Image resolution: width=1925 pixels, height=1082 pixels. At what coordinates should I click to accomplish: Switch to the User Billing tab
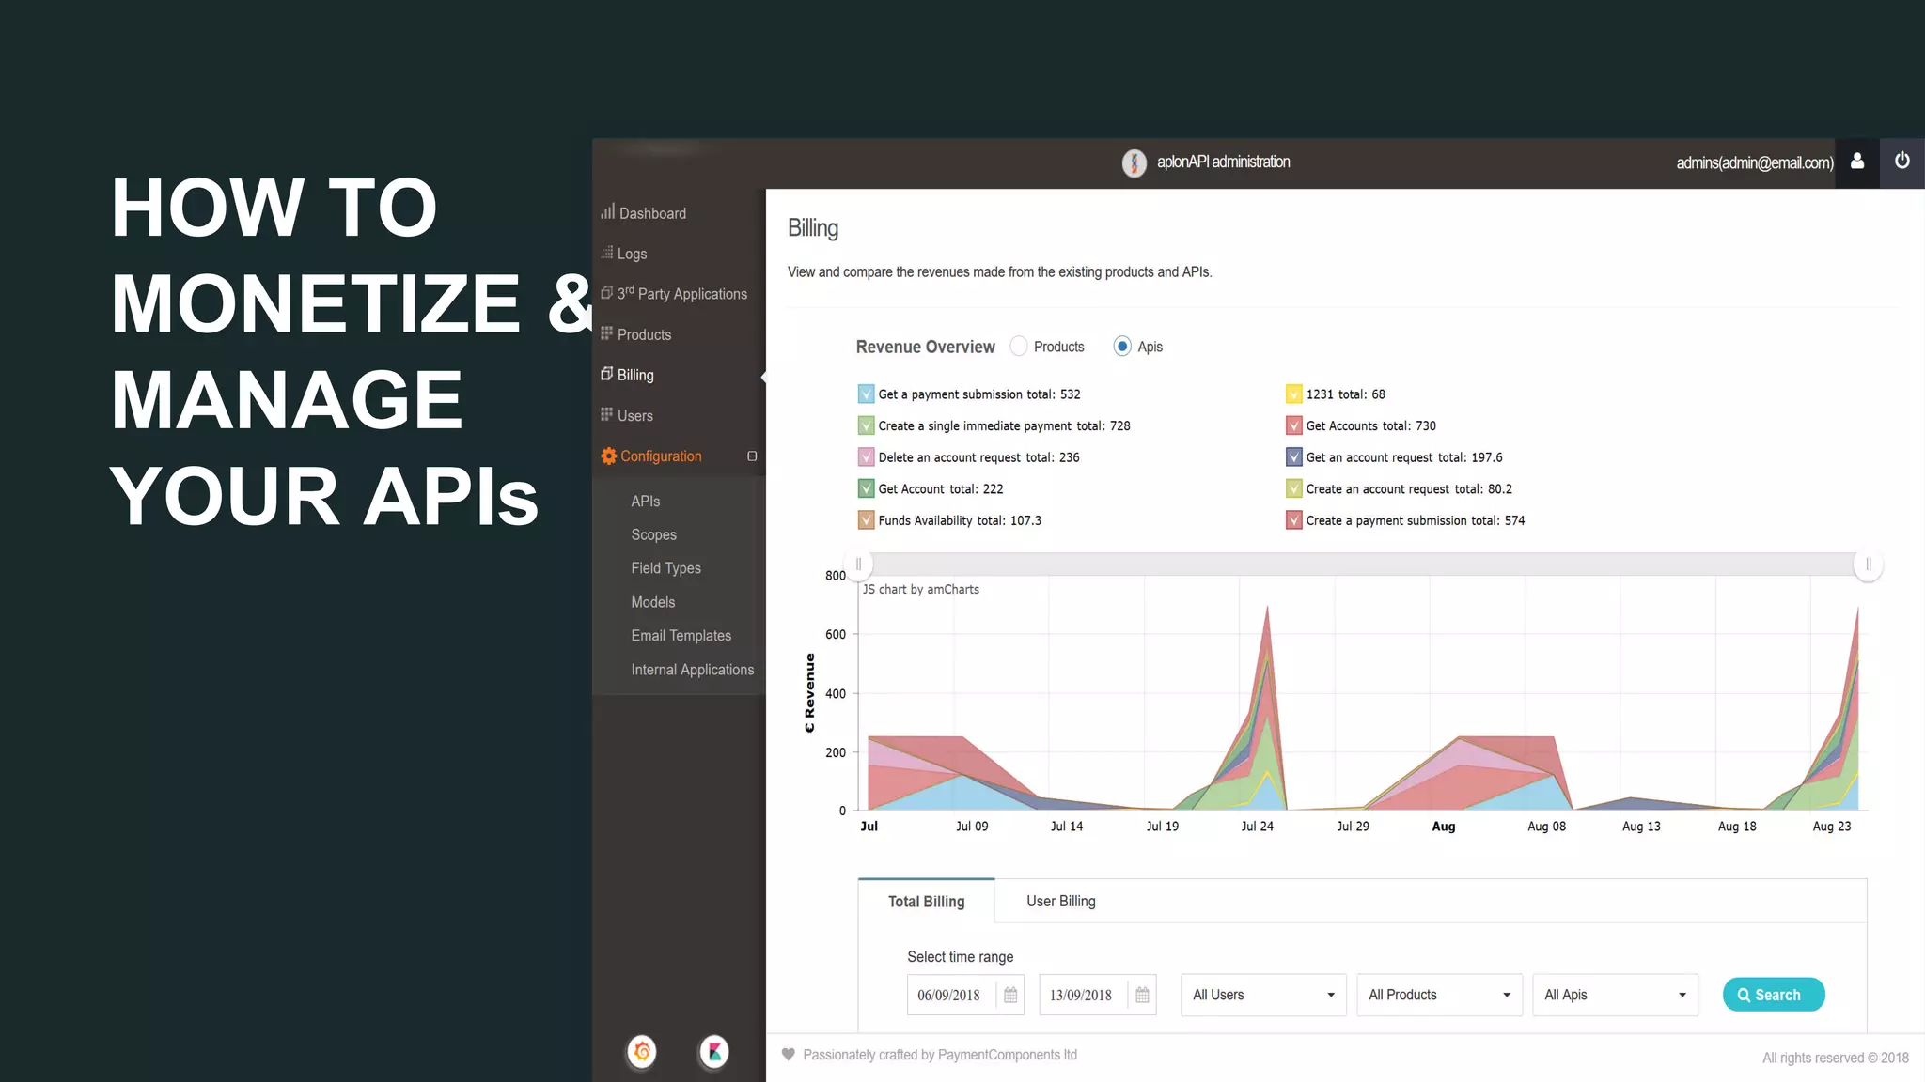tap(1061, 902)
